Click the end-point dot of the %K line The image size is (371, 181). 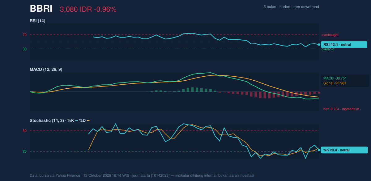coord(319,150)
